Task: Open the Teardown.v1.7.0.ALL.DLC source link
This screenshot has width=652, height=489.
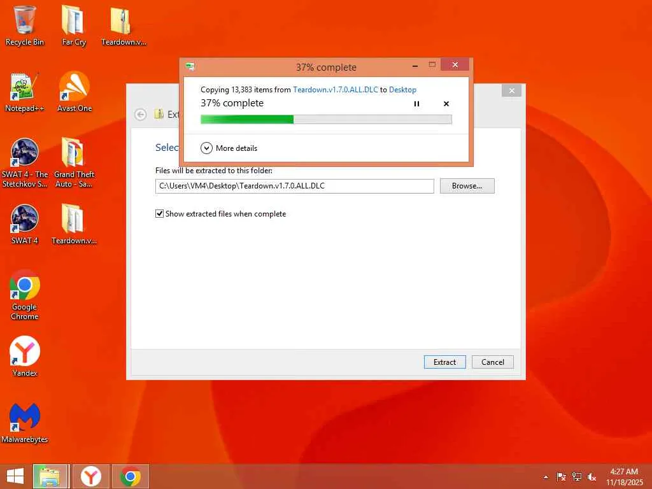Action: tap(336, 89)
